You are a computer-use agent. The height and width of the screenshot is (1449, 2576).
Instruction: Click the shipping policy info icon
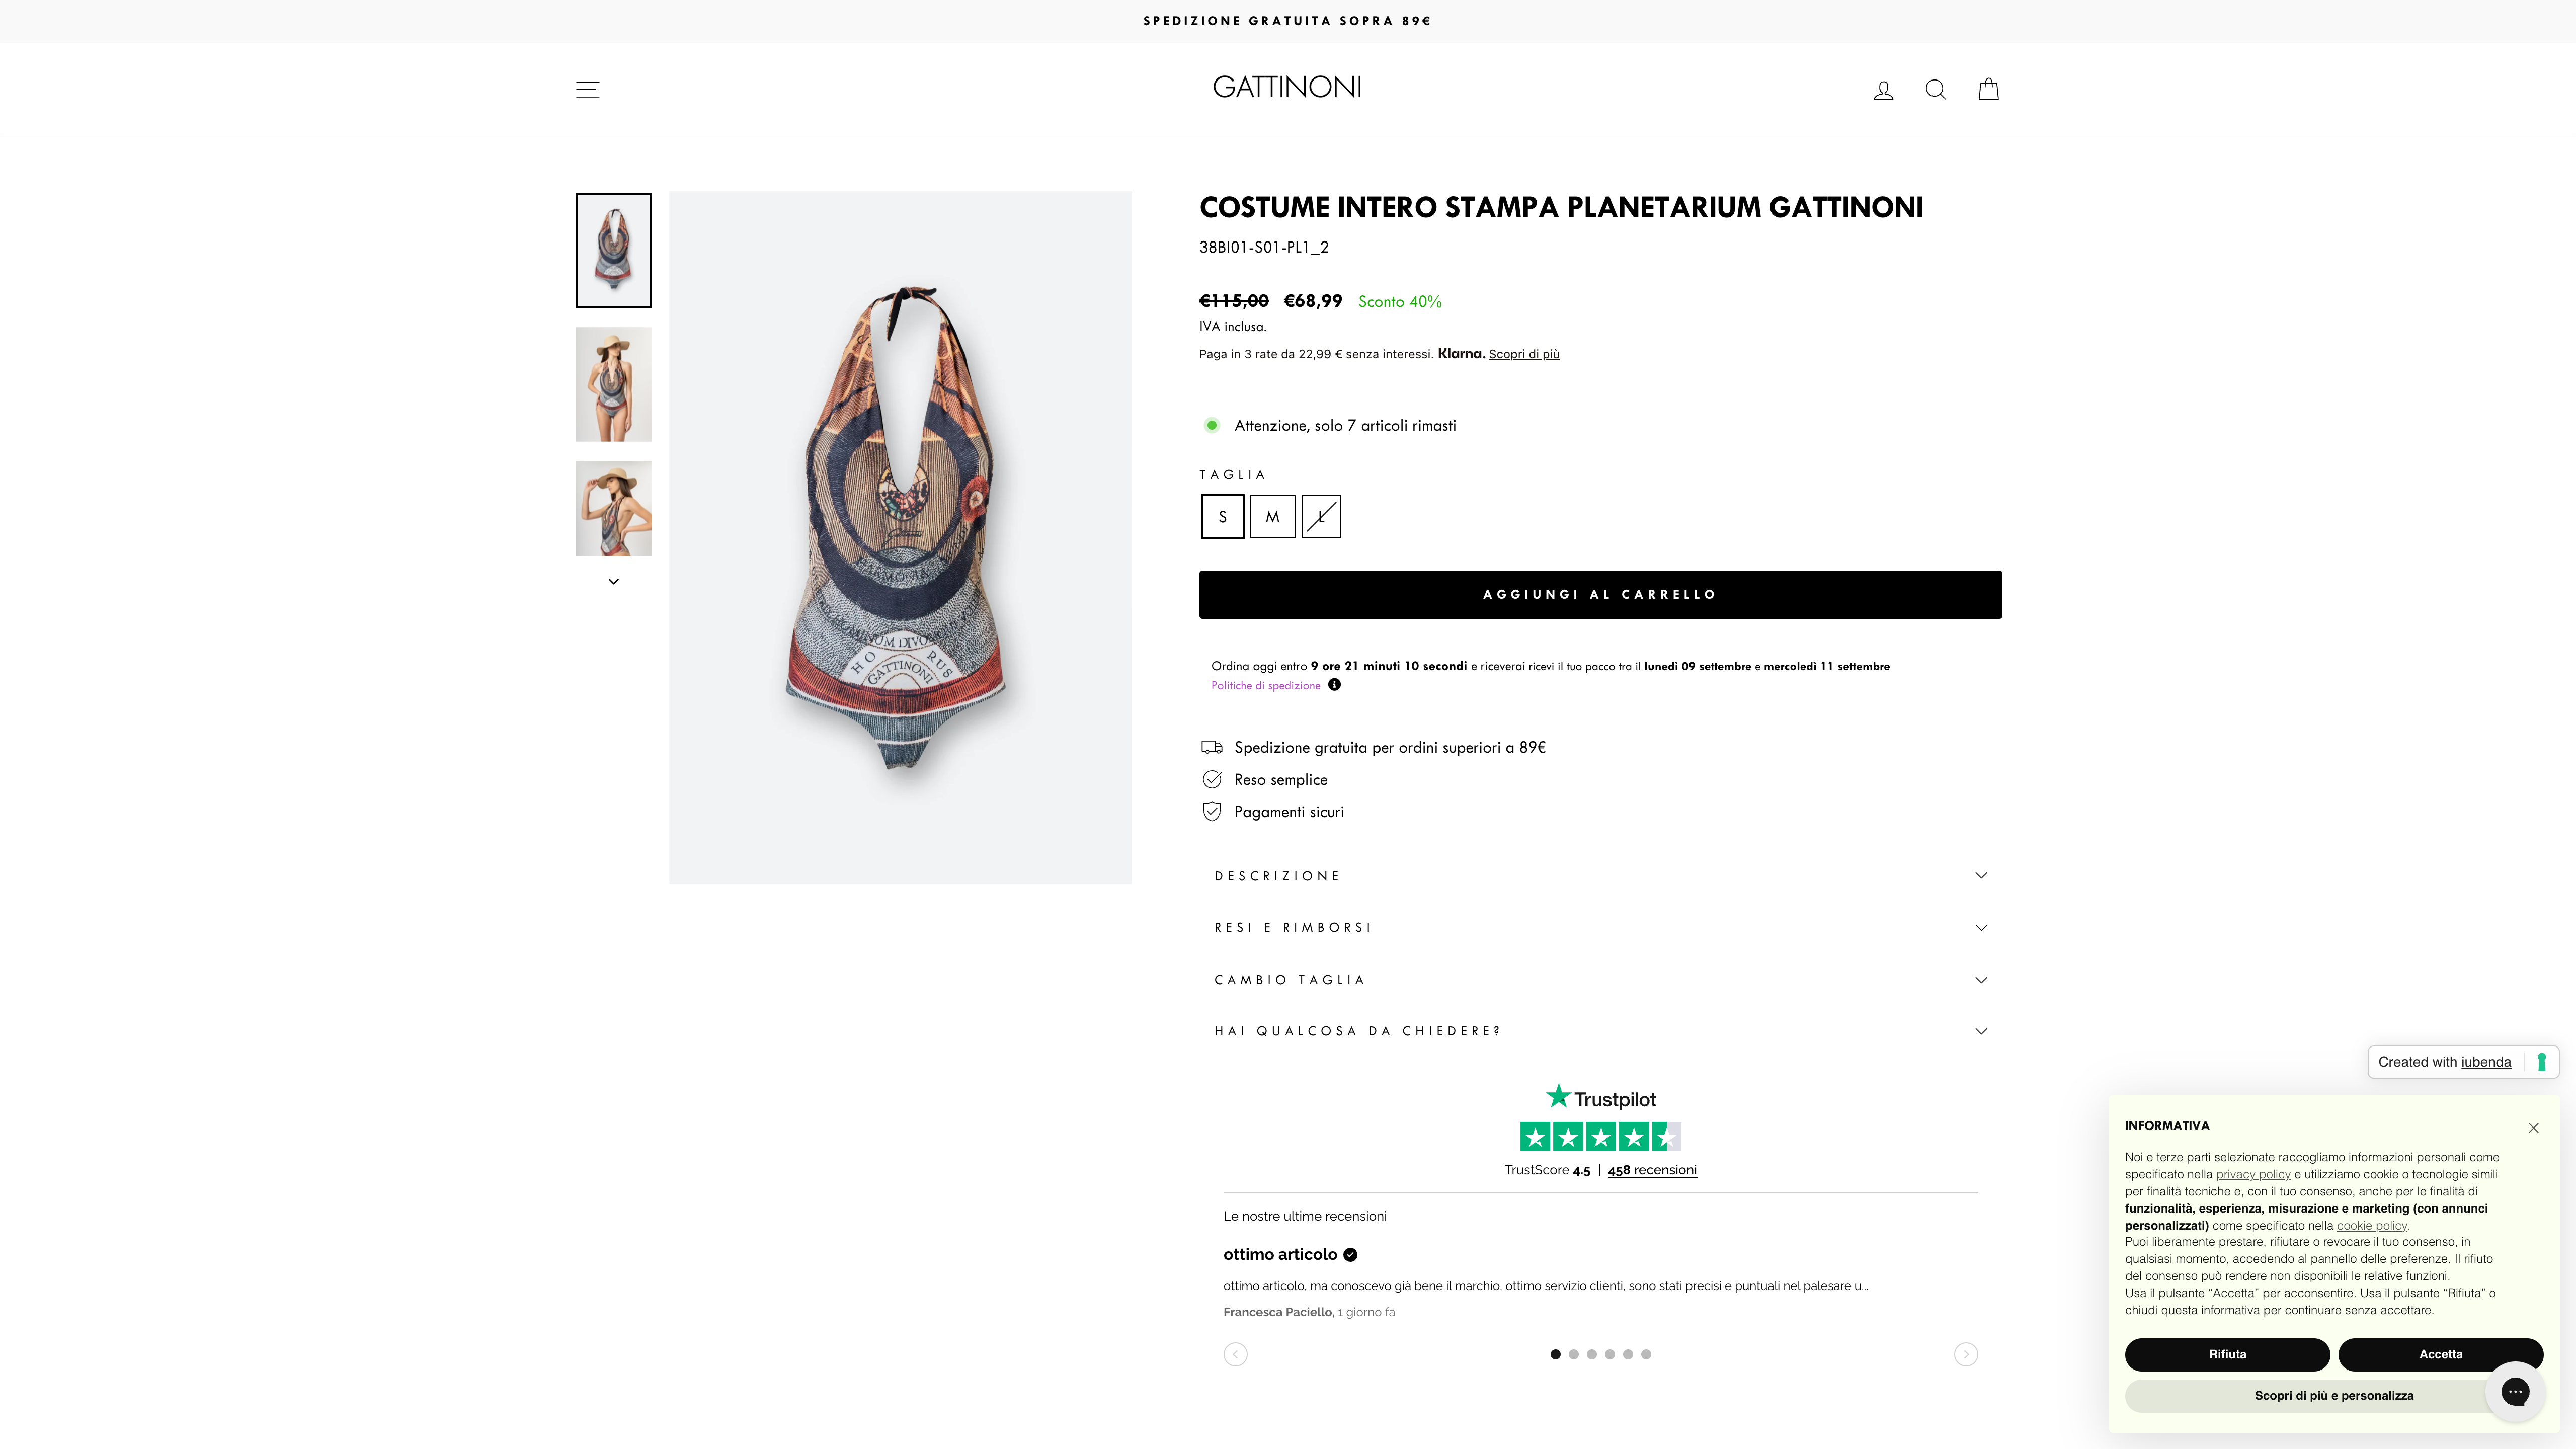pyautogui.click(x=1334, y=685)
